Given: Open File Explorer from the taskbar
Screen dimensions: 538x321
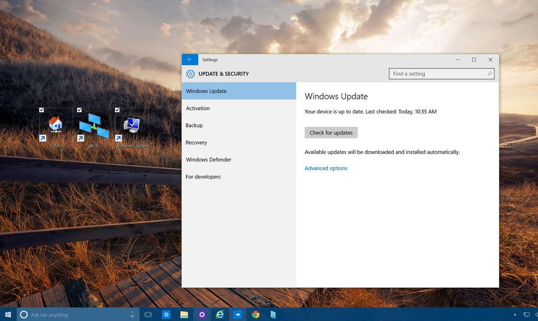Looking at the screenshot, I should click(184, 314).
